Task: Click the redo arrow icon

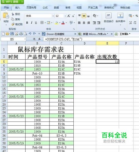Action: click(34, 34)
